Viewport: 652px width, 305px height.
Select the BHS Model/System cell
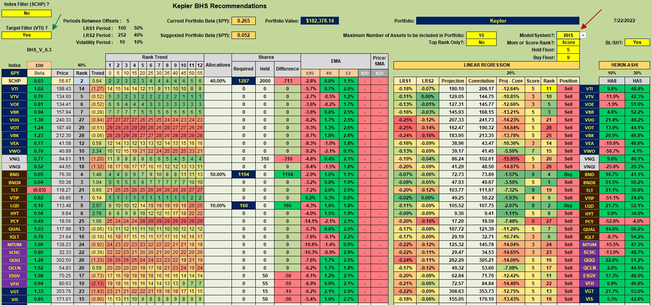tap(568, 35)
